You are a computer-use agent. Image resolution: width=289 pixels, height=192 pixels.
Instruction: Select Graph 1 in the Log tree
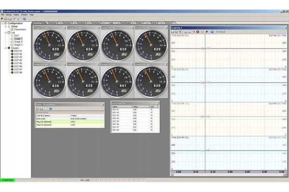coord(18,39)
